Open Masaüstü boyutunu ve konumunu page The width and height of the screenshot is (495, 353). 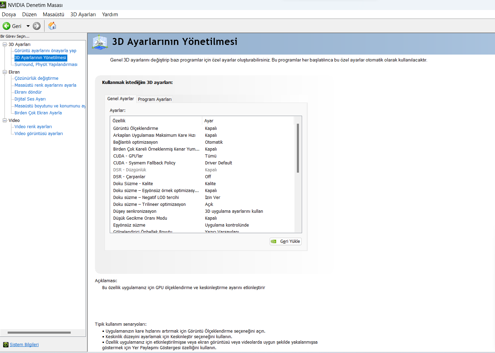tap(50, 106)
